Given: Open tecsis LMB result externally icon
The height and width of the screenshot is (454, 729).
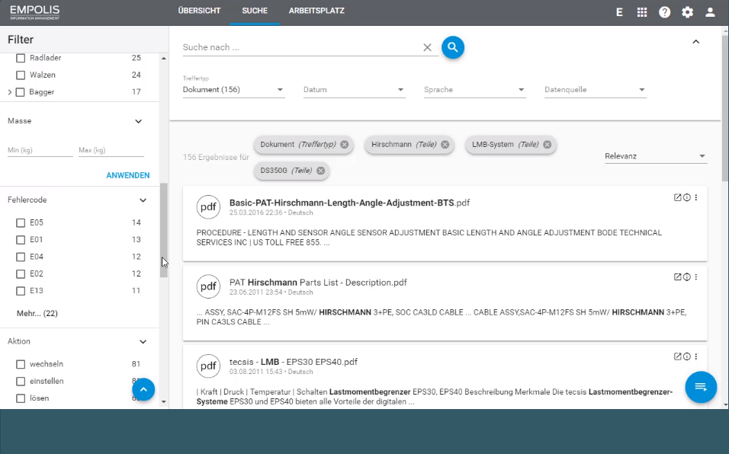Looking at the screenshot, I should [677, 356].
